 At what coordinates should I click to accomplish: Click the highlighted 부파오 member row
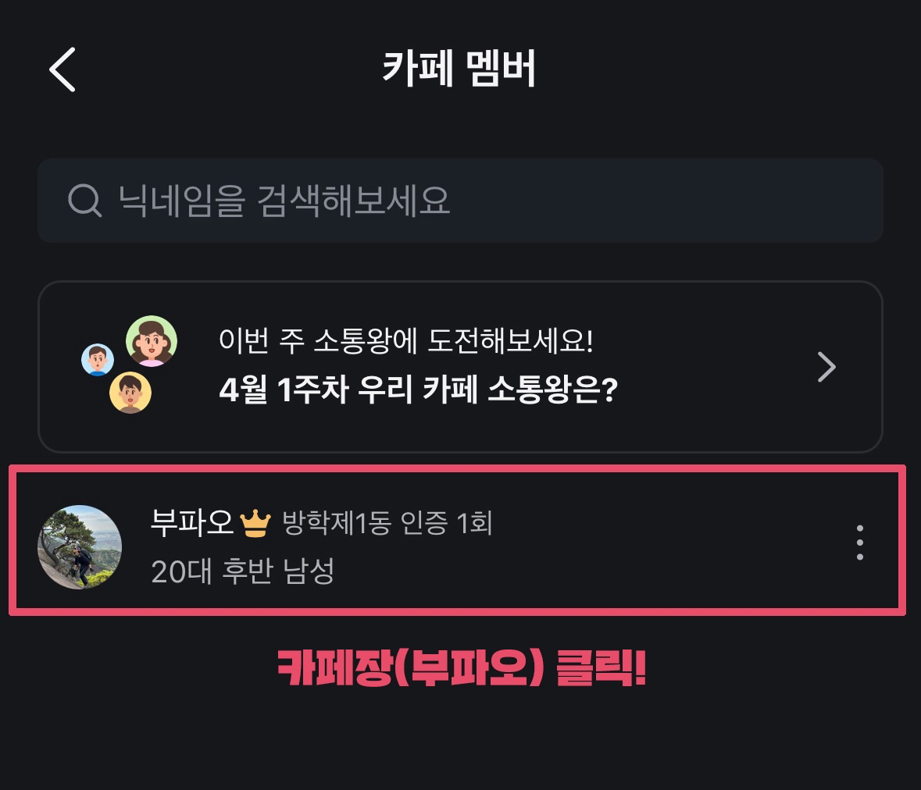tap(461, 540)
